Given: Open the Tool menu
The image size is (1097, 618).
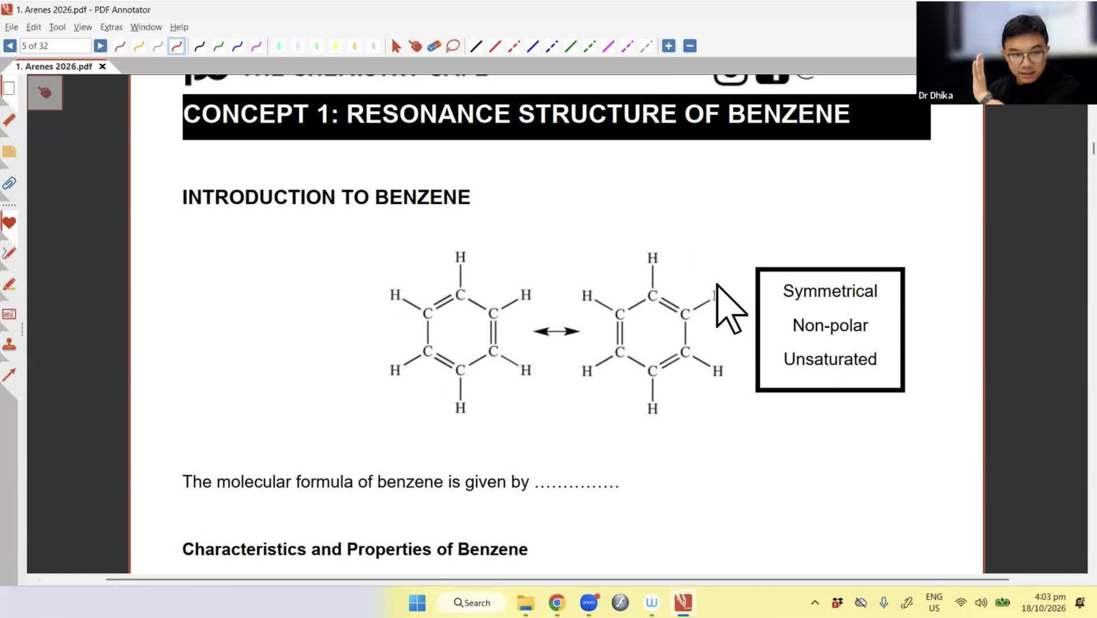Looking at the screenshot, I should tap(57, 27).
